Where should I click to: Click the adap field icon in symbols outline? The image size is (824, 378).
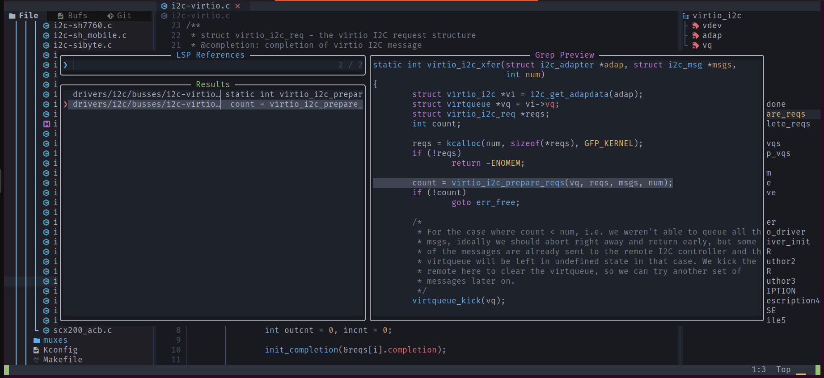click(x=696, y=35)
